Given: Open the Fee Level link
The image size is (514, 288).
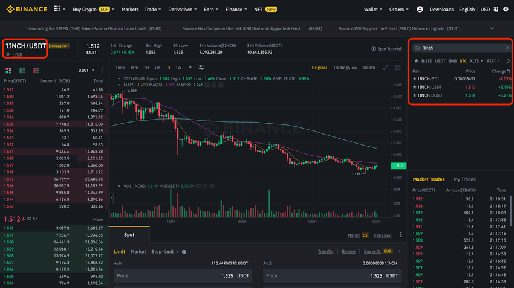Looking at the screenshot, I should pyautogui.click(x=383, y=235).
